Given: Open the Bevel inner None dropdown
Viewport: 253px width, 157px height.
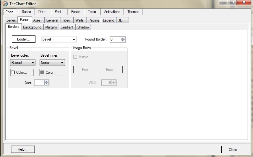Looking at the screenshot, I should [x=52, y=63].
